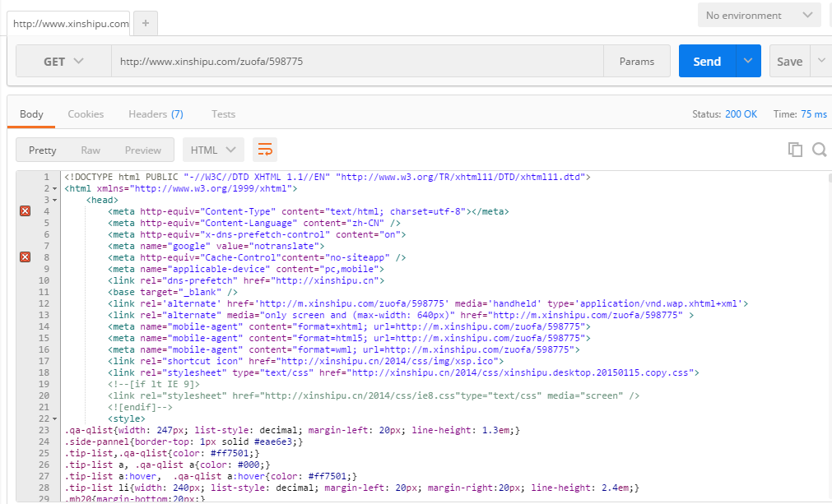Click the error marker on line 4
This screenshot has width=832, height=504.
25,211
